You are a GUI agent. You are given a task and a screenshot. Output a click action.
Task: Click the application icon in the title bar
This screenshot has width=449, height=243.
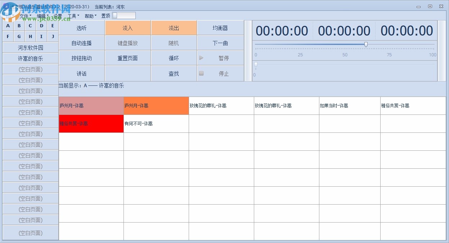click(x=6, y=6)
